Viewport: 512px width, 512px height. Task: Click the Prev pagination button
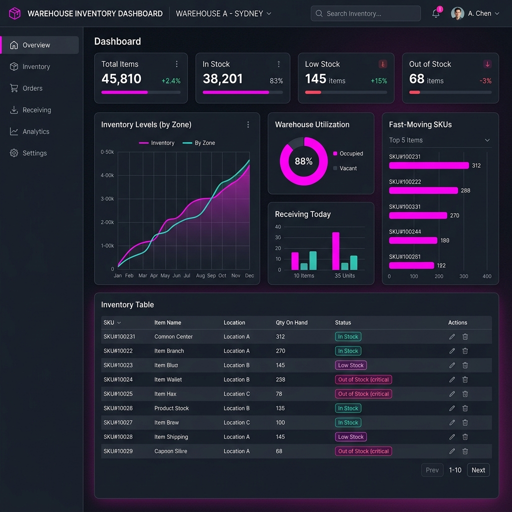(x=432, y=470)
